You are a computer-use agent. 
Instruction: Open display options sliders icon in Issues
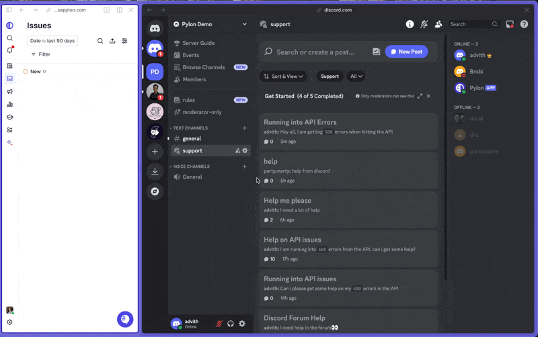tap(124, 41)
